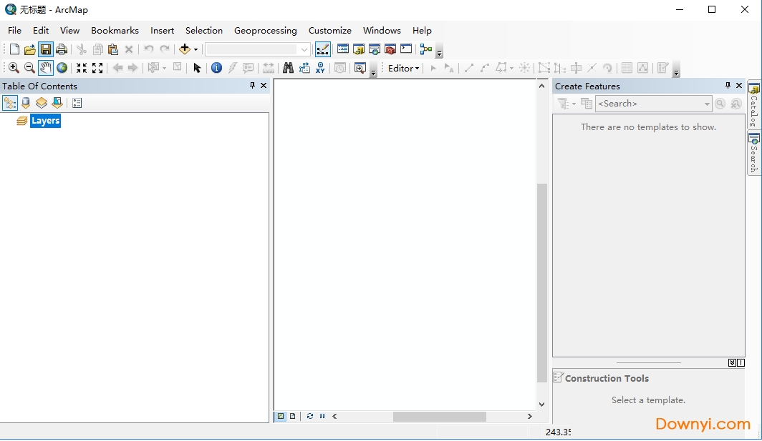Unpin the Create Features panel
The image size is (762, 441).
[727, 85]
